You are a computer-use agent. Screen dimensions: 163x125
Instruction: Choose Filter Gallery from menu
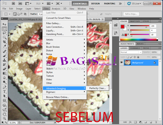pyautogui.click(x=65, y=23)
